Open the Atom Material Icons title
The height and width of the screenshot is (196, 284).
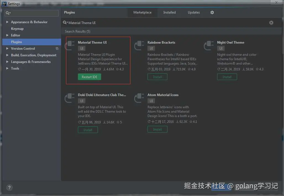163,95
